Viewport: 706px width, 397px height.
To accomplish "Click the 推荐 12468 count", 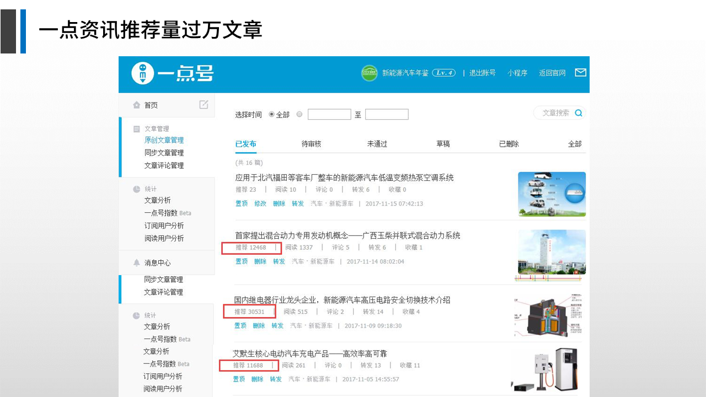I will click(x=251, y=248).
